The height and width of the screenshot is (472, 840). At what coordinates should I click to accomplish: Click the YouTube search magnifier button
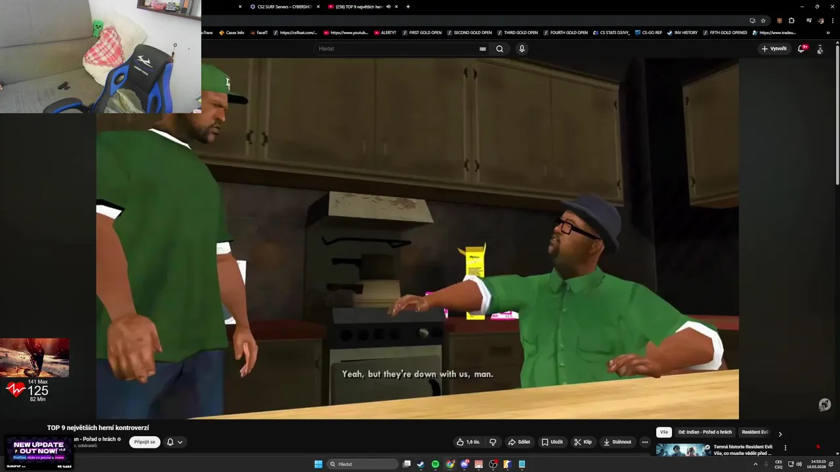click(x=499, y=49)
